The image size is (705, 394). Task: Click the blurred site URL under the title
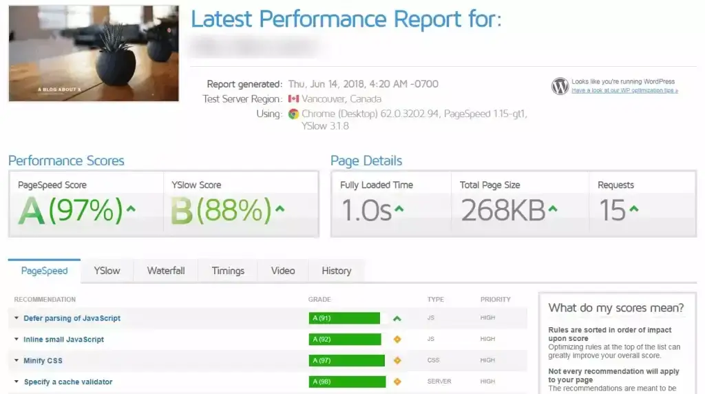(256, 47)
